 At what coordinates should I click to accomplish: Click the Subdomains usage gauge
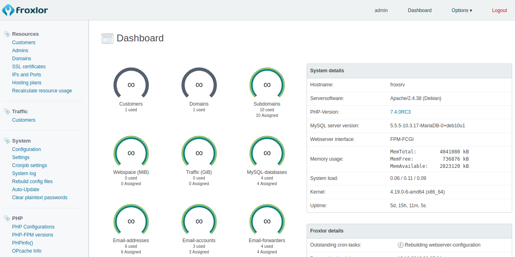click(267, 85)
